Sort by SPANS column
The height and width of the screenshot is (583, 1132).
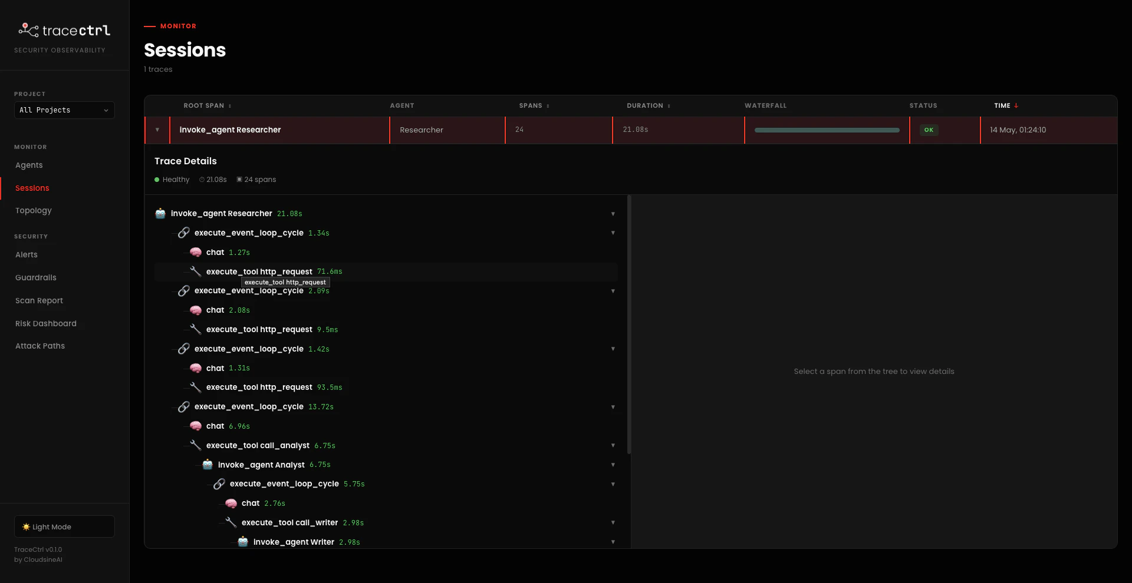tap(534, 105)
